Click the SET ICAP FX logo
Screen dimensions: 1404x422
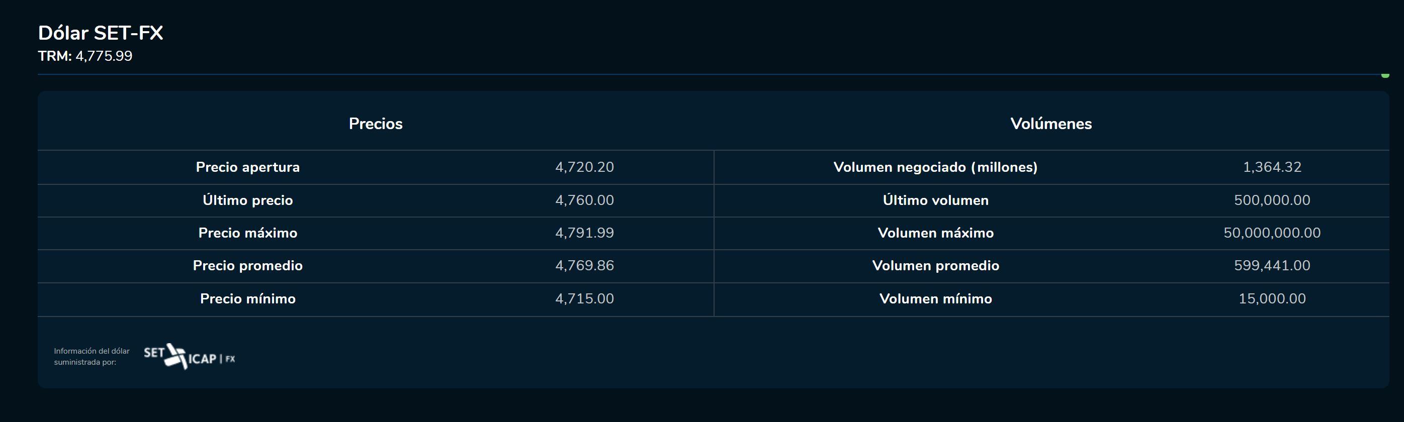pyautogui.click(x=189, y=357)
